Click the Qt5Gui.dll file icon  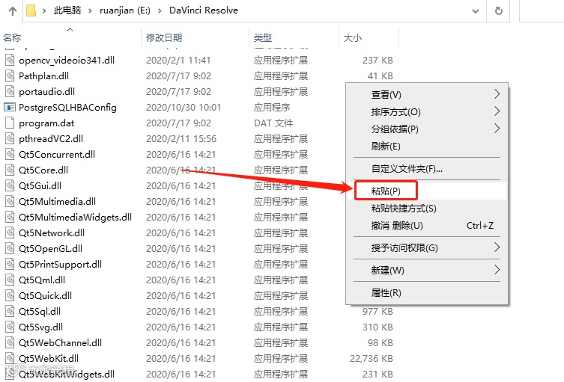pos(10,185)
